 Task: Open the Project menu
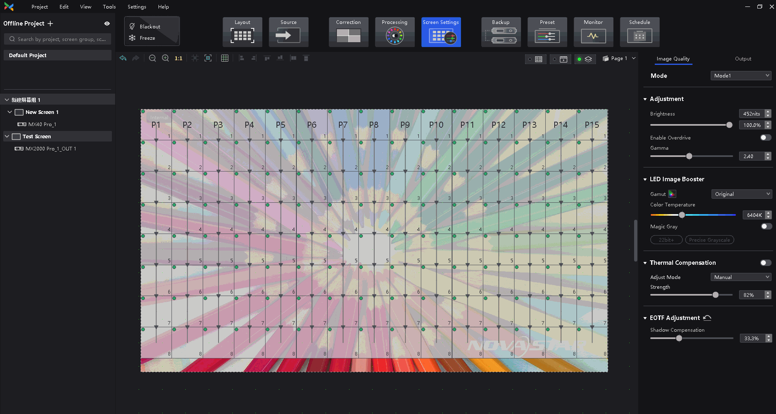pos(39,7)
